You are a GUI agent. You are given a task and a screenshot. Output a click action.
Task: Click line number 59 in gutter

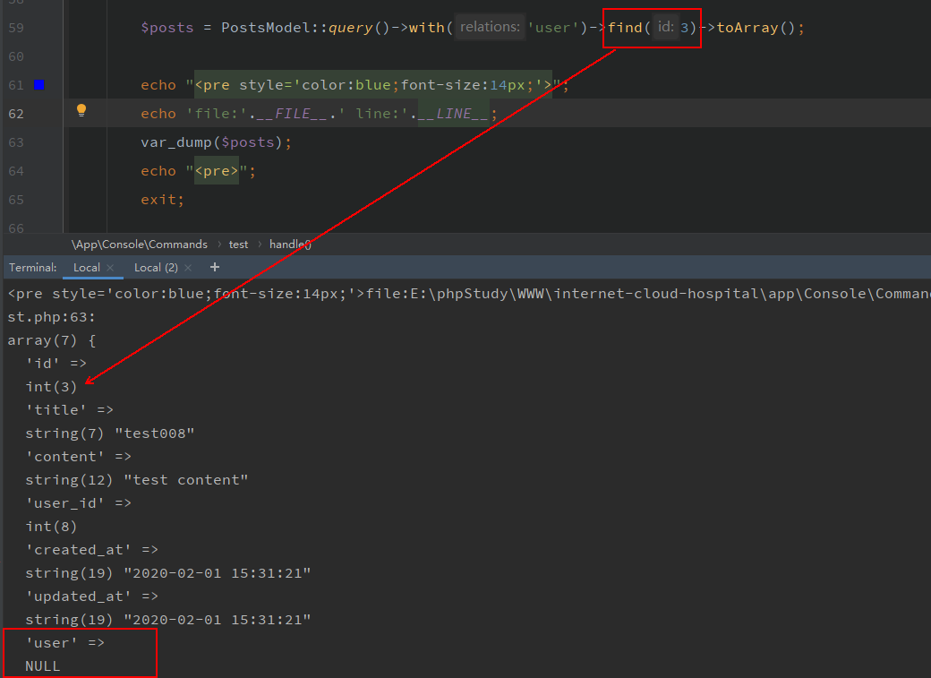pyautogui.click(x=15, y=28)
